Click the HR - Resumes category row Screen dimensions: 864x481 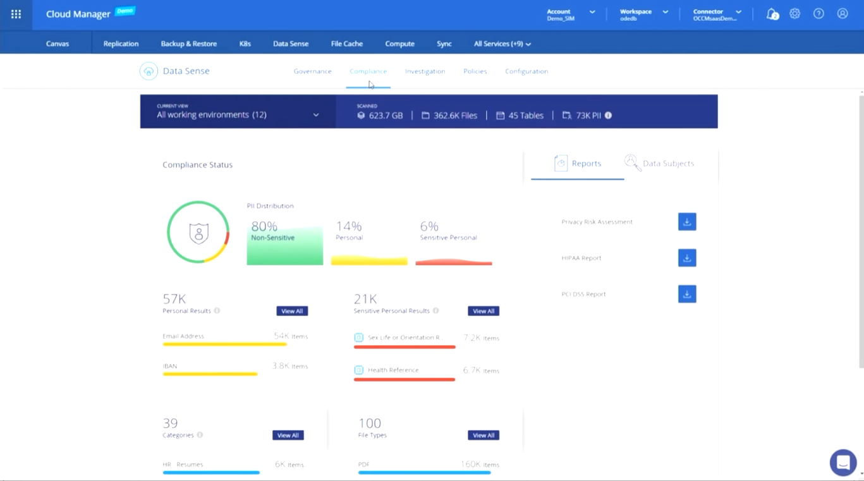pyautogui.click(x=233, y=468)
